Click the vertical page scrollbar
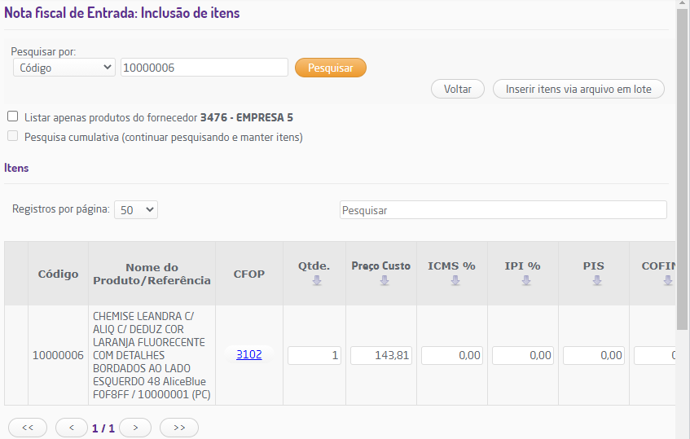This screenshot has height=439, width=690. (x=683, y=163)
